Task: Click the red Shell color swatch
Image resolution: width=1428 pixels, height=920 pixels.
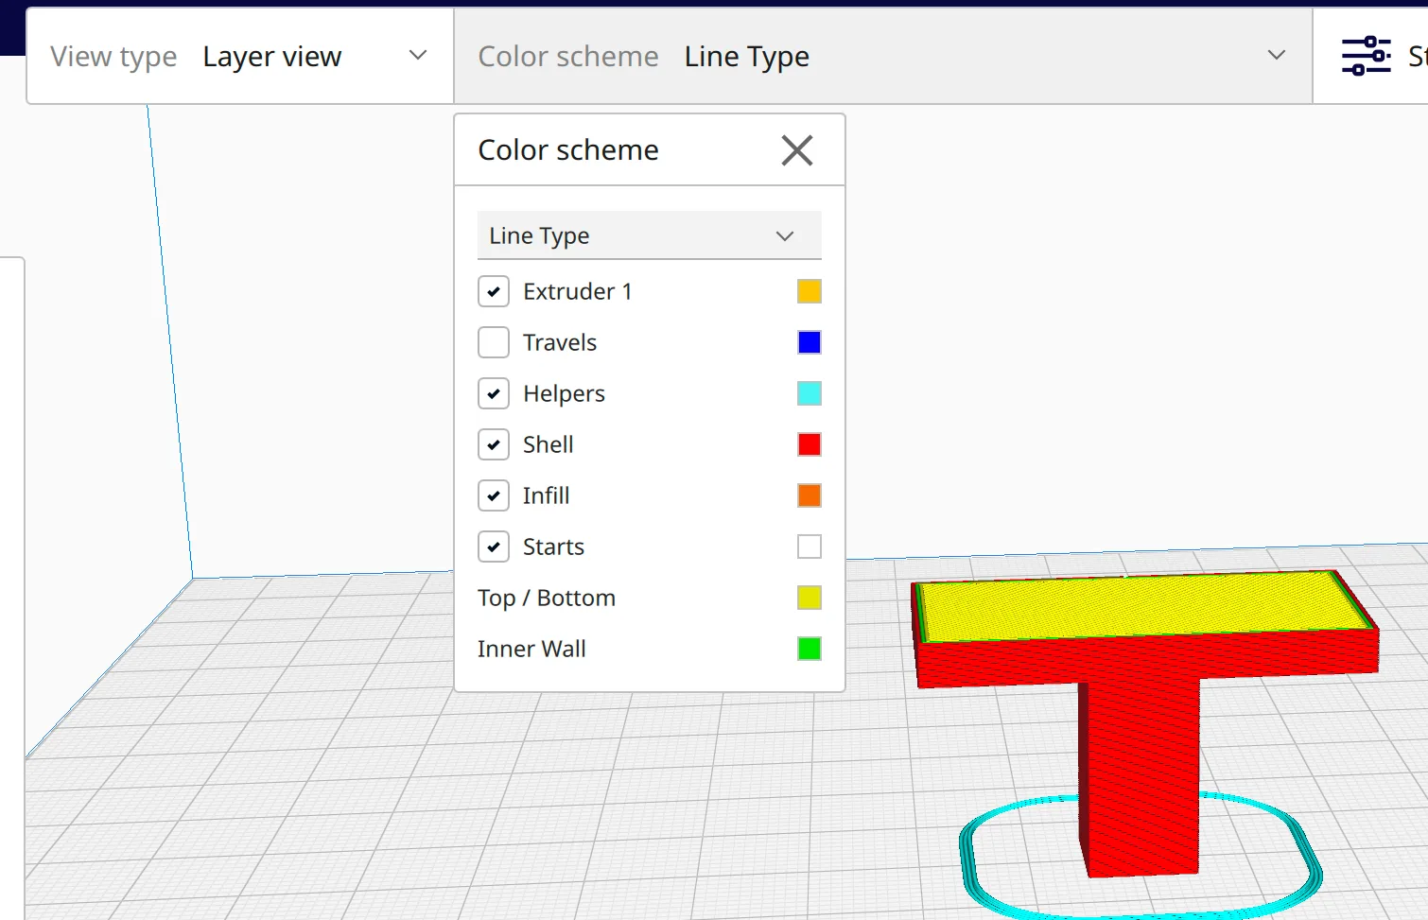Action: (810, 444)
